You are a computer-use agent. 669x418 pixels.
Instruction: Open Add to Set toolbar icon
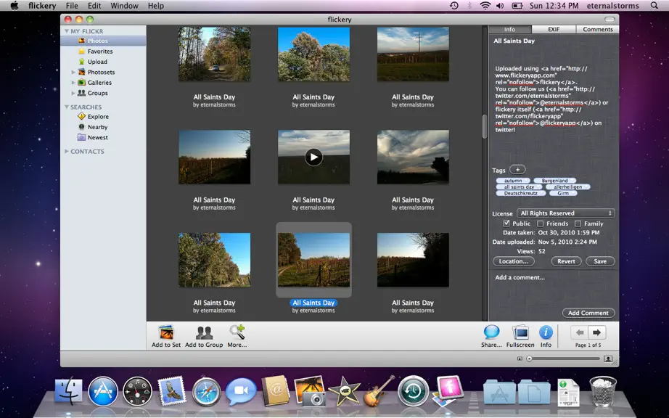coord(166,332)
